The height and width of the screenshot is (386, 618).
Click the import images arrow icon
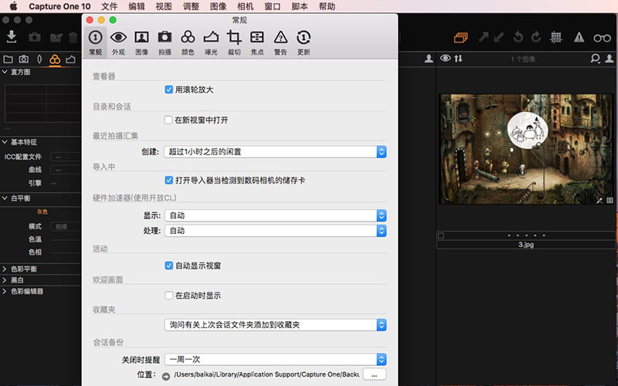12,36
